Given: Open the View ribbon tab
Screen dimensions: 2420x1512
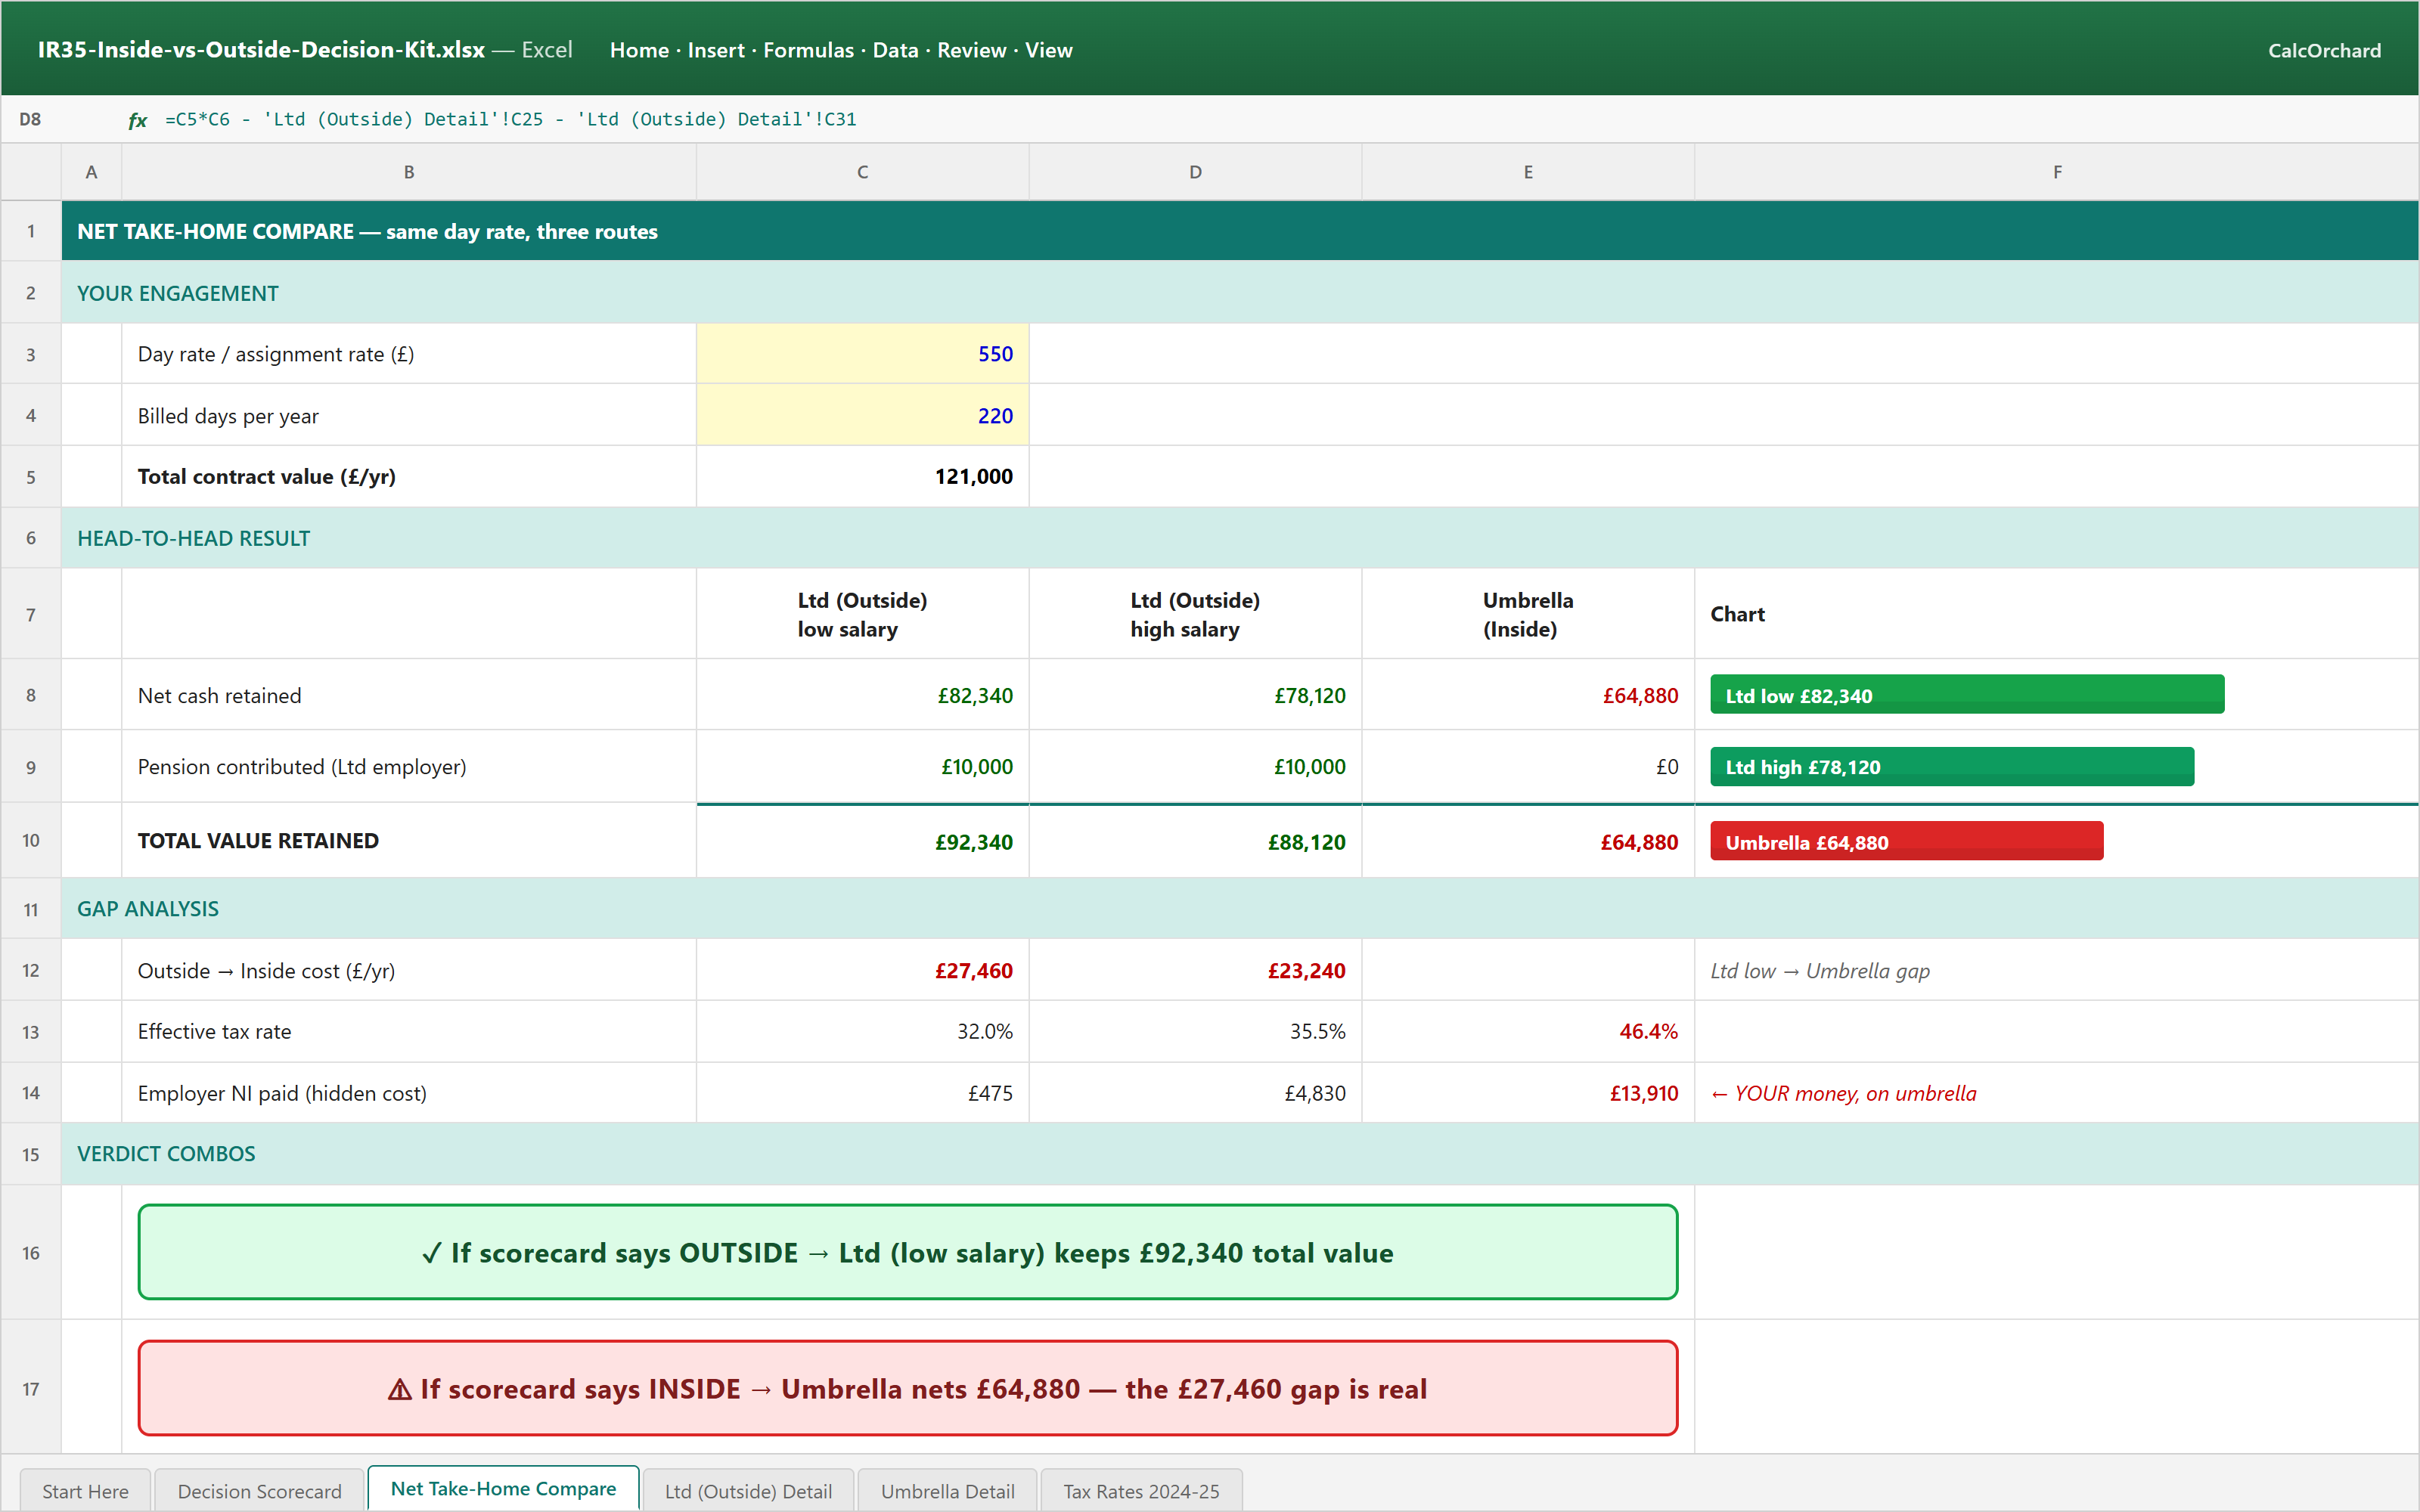Looking at the screenshot, I should 1048,50.
